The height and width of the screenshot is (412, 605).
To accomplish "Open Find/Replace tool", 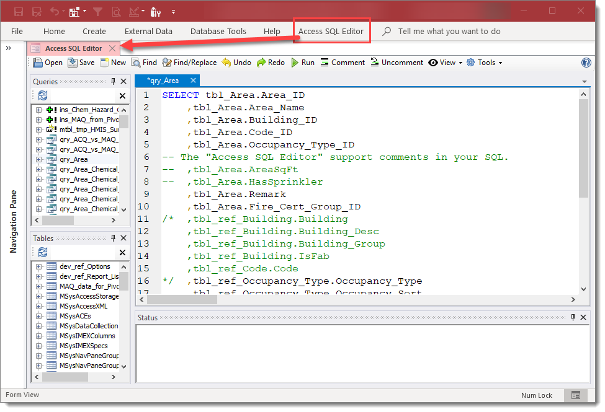I will (189, 63).
